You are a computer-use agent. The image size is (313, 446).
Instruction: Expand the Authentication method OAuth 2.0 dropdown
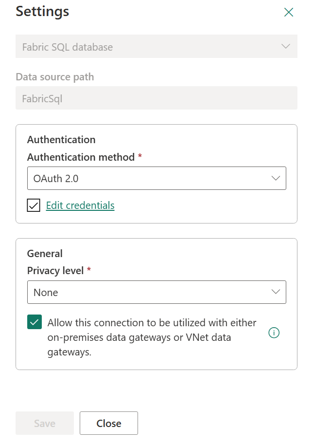click(156, 178)
